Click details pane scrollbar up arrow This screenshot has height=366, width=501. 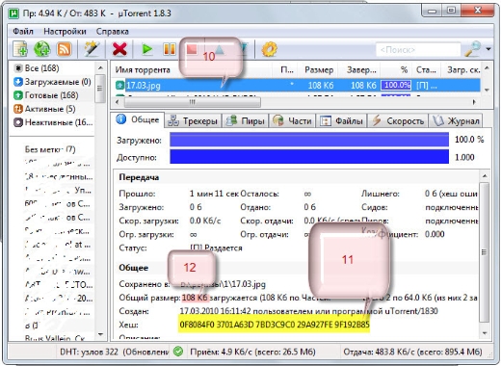point(485,175)
